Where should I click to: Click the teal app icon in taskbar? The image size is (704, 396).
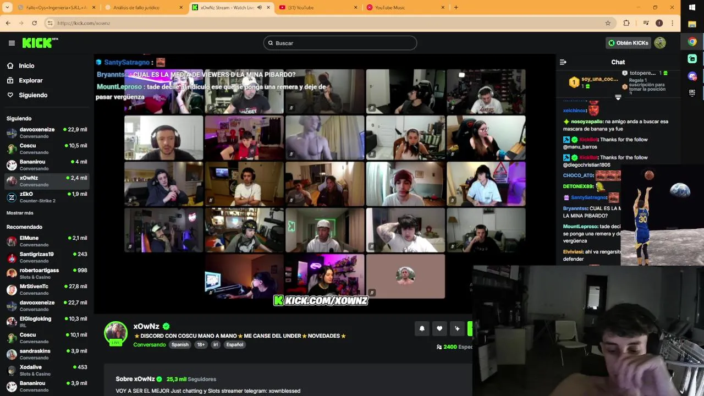(692, 59)
